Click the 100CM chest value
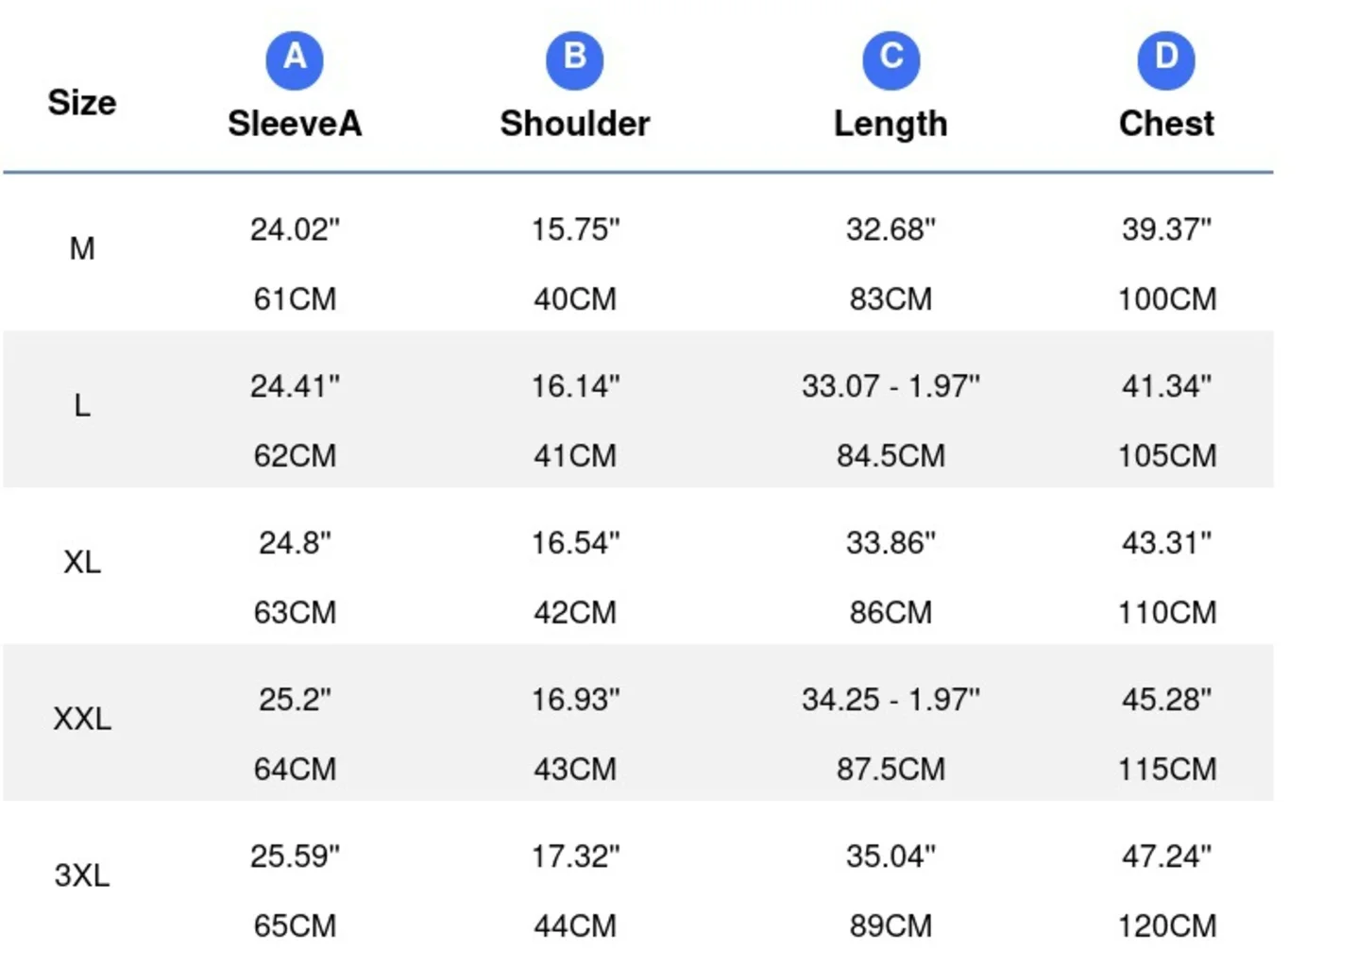Screen dimensions: 1357x967 coord(1167,299)
